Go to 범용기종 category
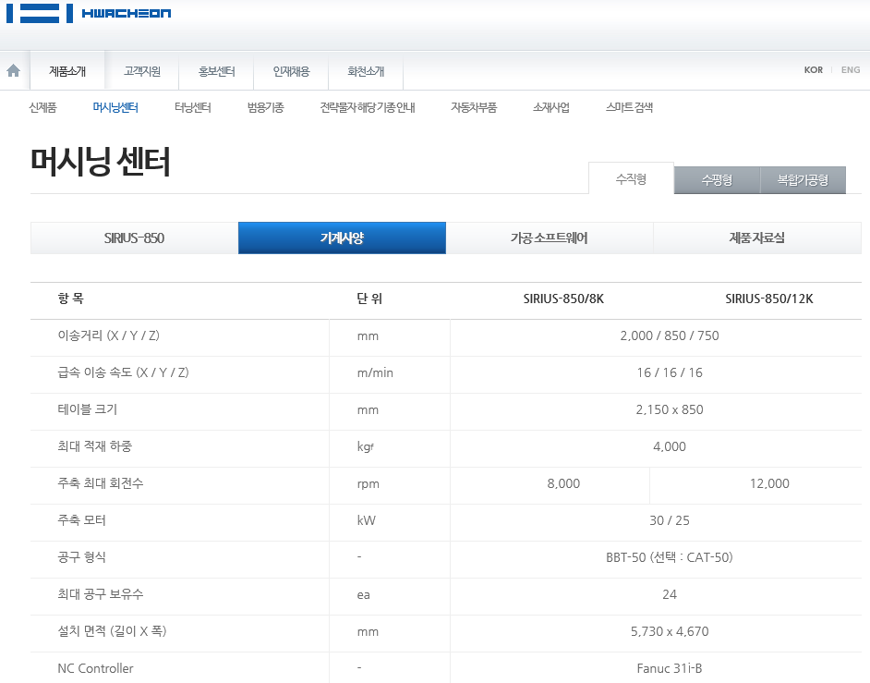This screenshot has height=683, width=870. [x=265, y=107]
